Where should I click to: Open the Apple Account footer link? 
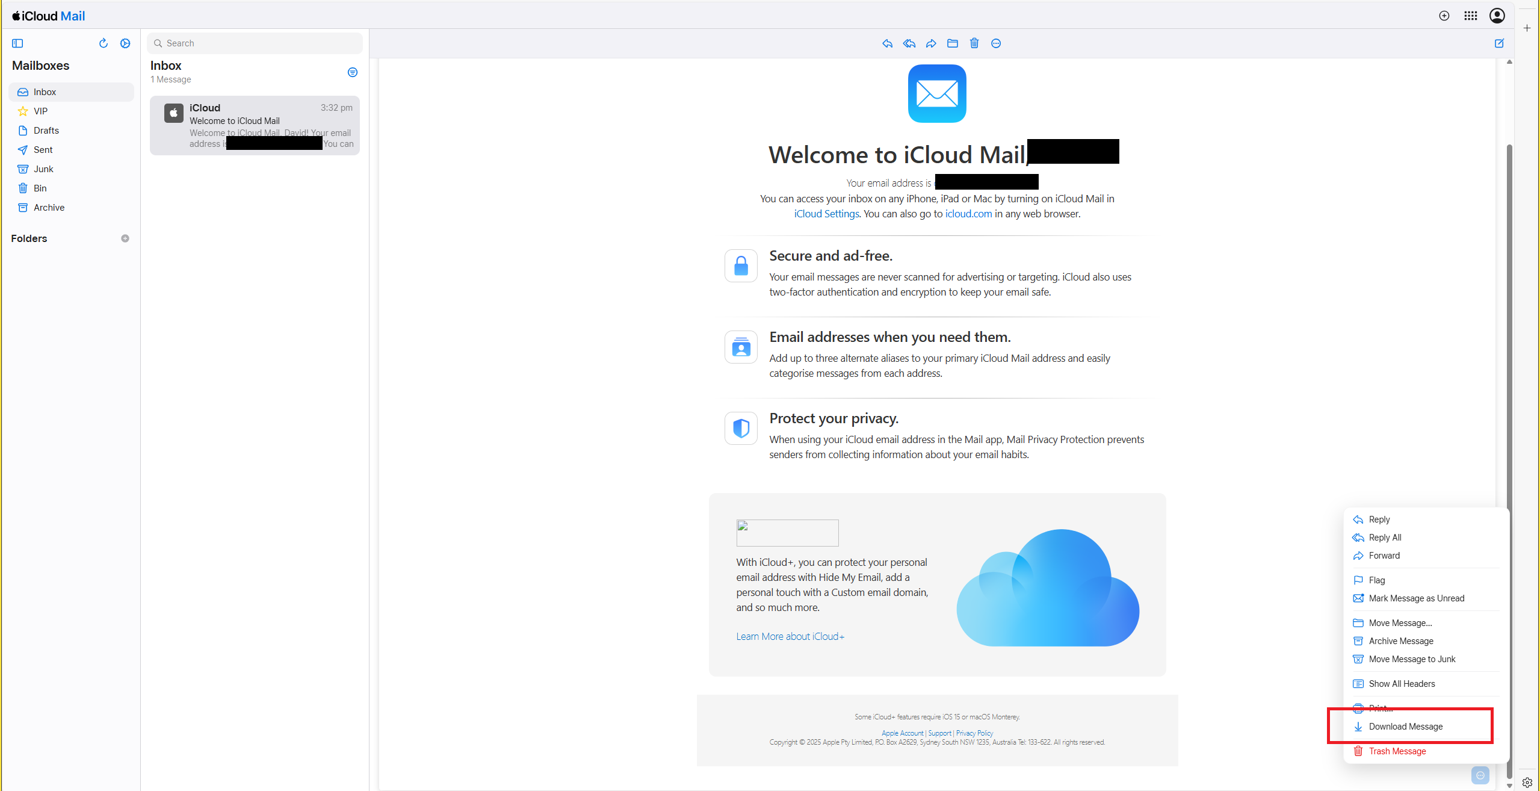click(902, 733)
